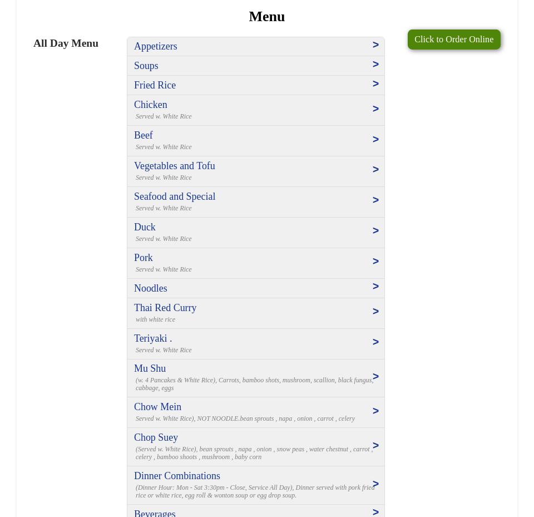534x517 pixels.
Task: Click the arrow on the Pork row
Action: [375, 262]
